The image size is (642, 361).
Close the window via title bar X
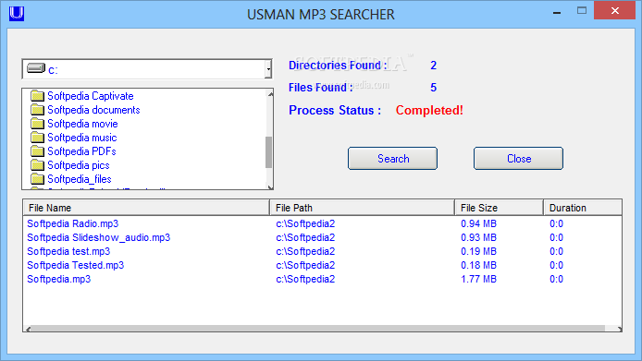pos(614,11)
